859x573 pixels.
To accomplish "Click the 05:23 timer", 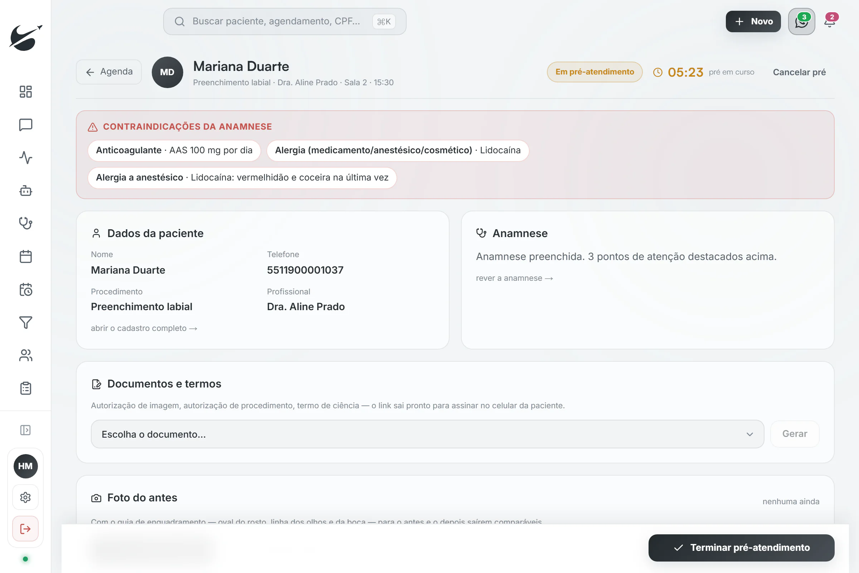I will (685, 72).
